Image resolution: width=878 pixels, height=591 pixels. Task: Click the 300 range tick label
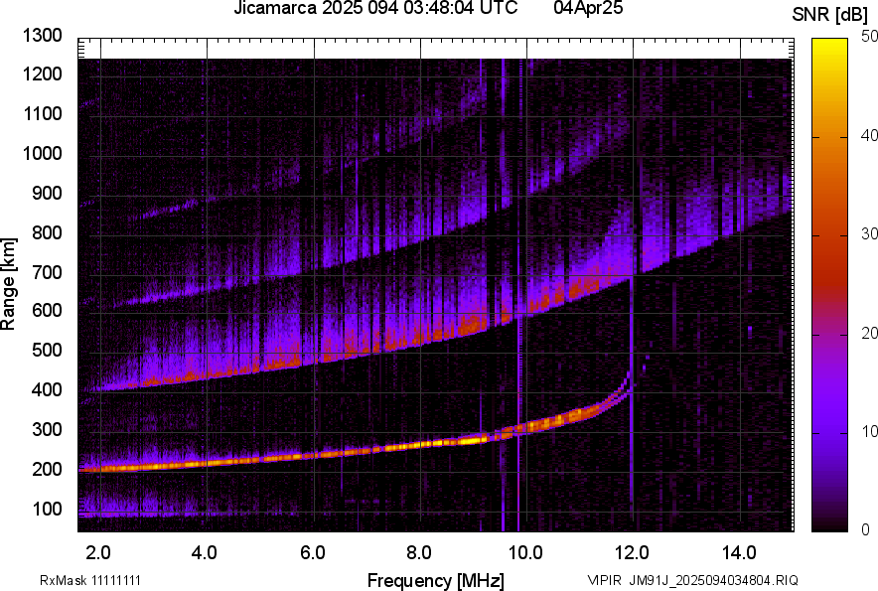point(47,430)
